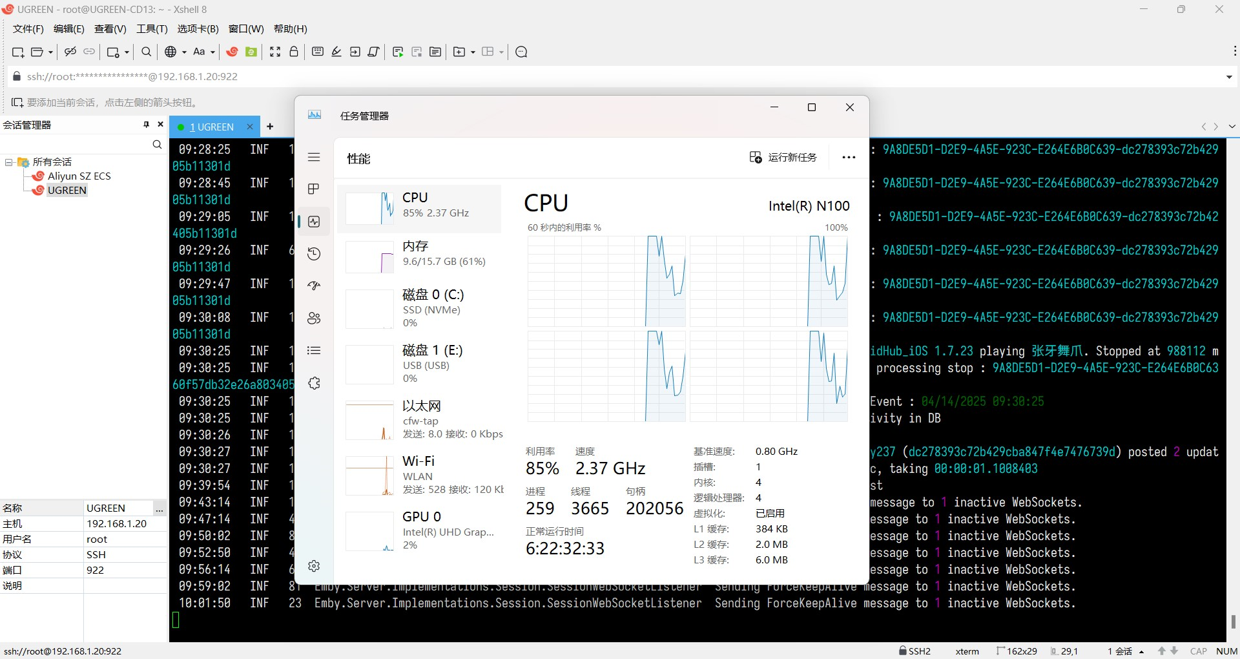The height and width of the screenshot is (659, 1240).
Task: Open session Properties icon in Xshell toolbar
Action: 113,52
